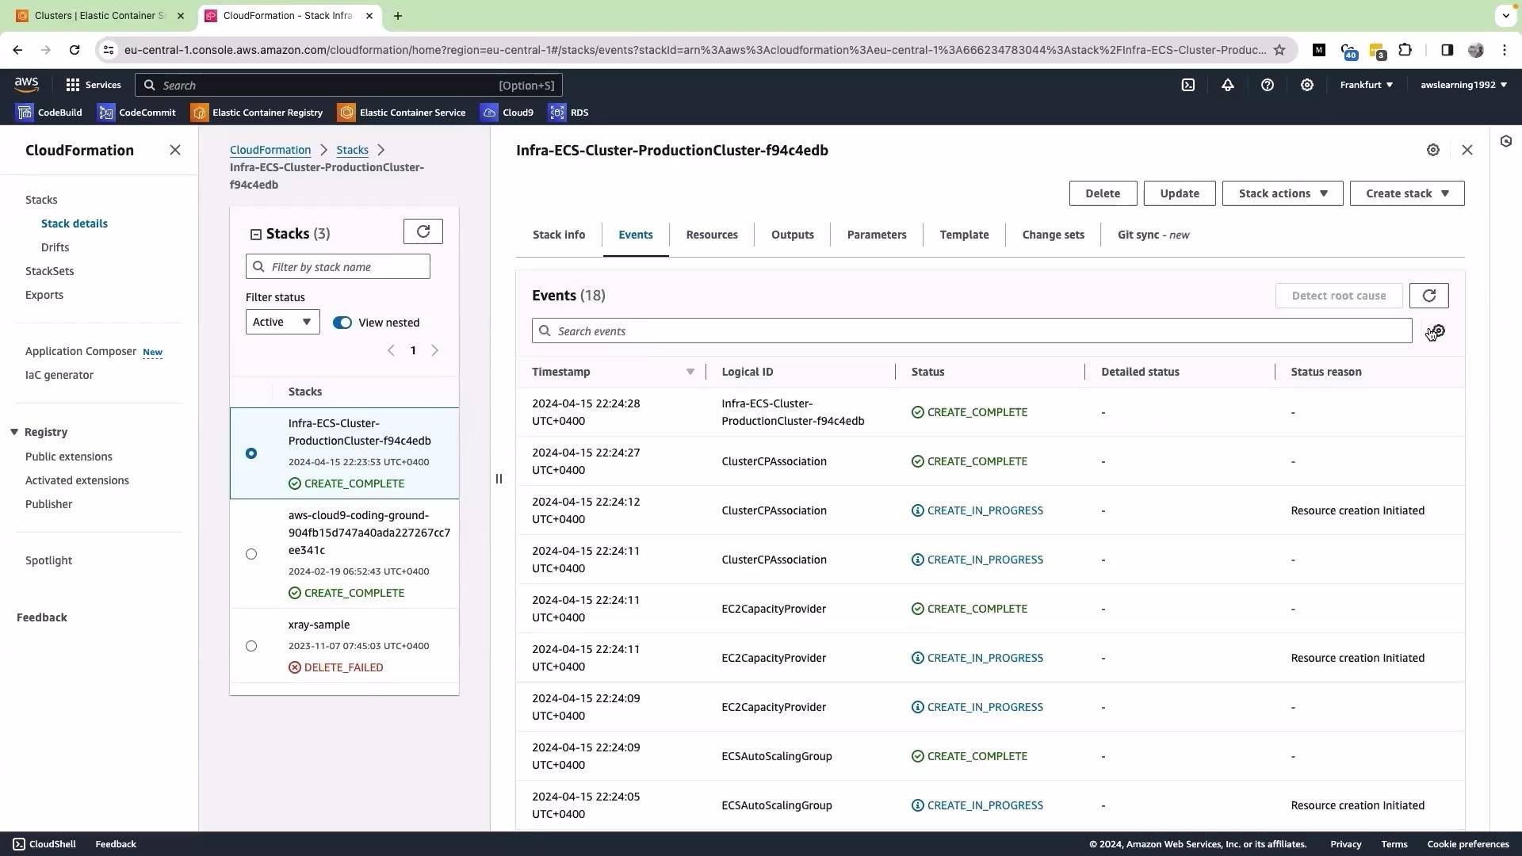Click the Delete stack button

[1103, 193]
